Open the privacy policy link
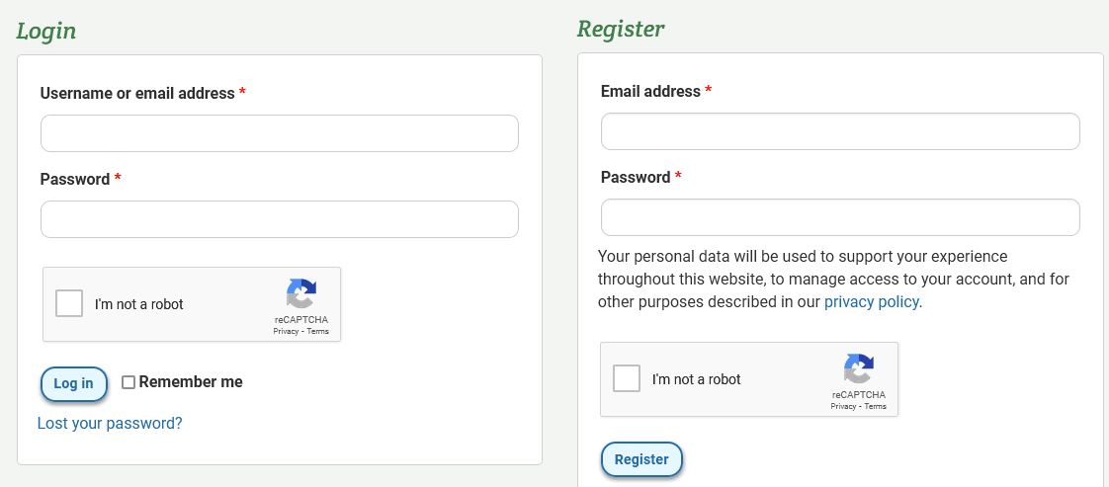The image size is (1109, 487). (872, 302)
